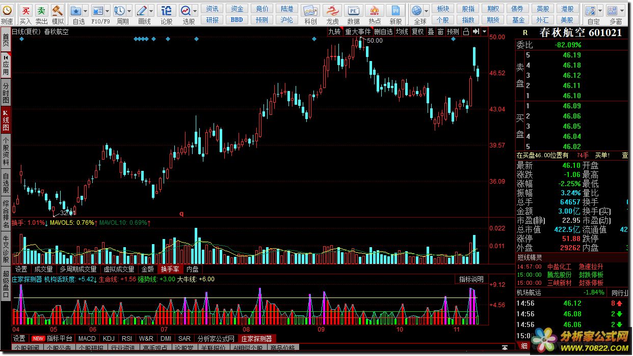Click the 46.19 sell level 5 price
The height and width of the screenshot is (356, 633).
coord(572,55)
